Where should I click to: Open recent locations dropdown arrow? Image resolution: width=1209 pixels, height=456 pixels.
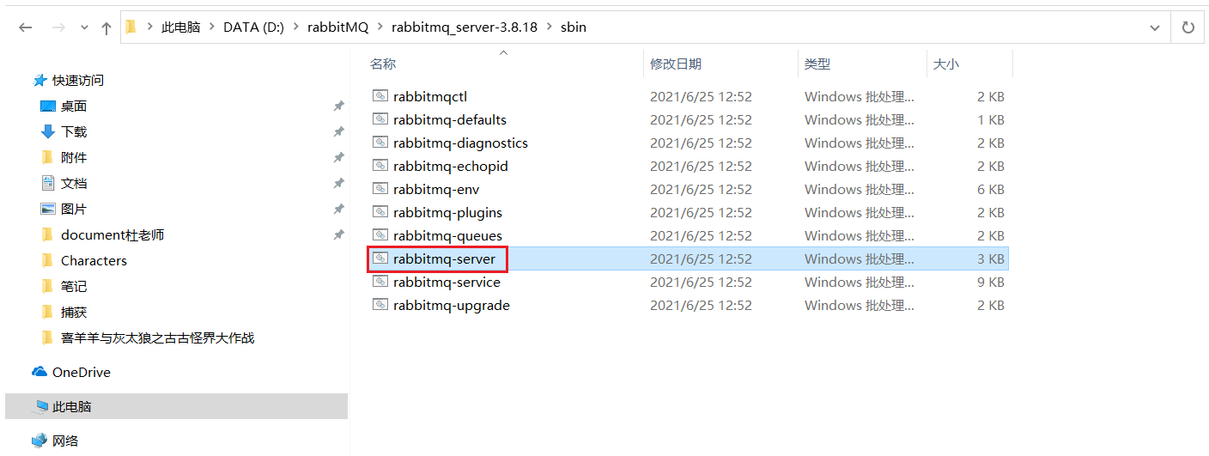(x=84, y=27)
